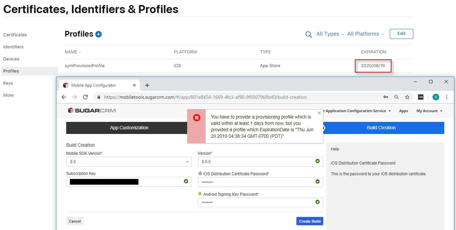The height and width of the screenshot is (230, 456).
Task: Select Certificates in the left sidebar
Action: [15, 35]
